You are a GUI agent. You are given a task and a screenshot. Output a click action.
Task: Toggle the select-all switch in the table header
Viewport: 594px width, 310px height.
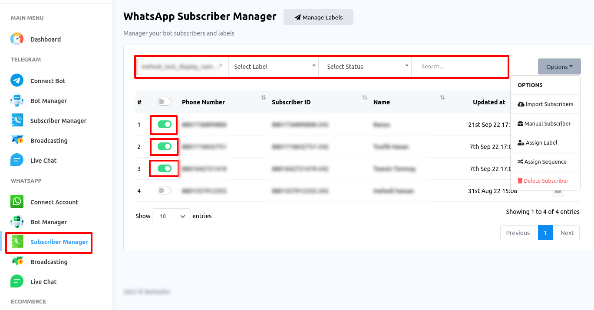165,102
